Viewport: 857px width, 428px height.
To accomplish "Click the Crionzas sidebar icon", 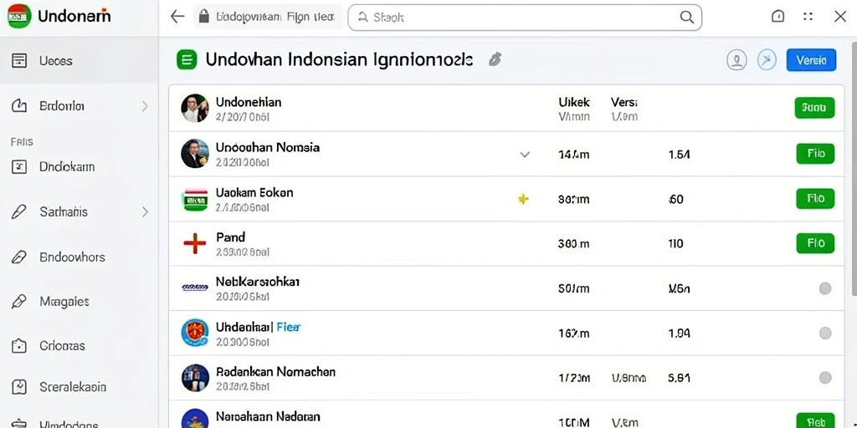I will point(19,345).
